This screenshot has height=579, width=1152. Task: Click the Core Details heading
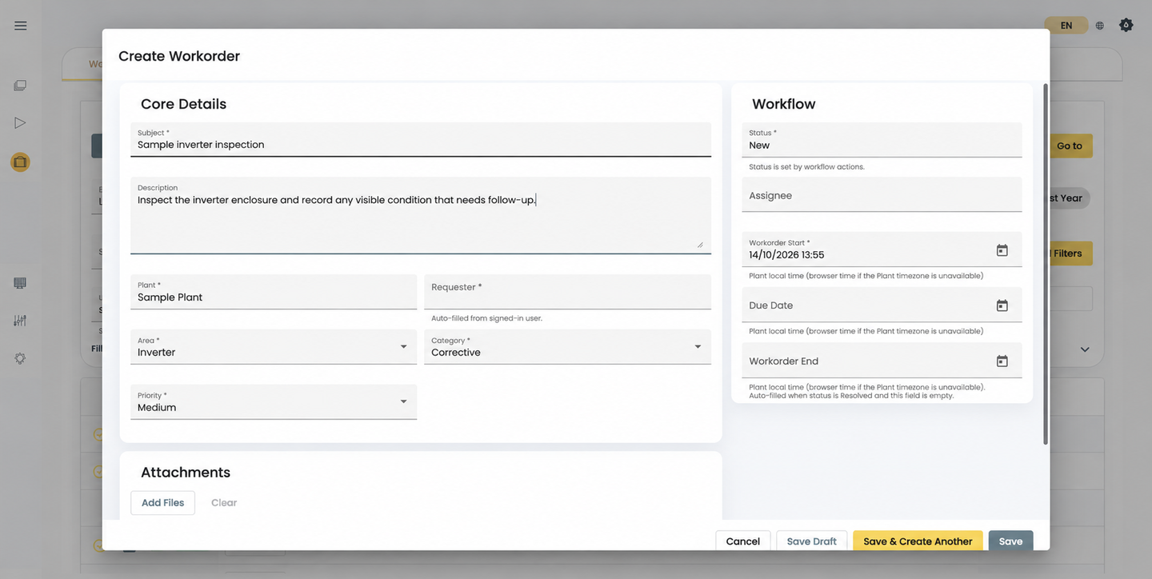coord(183,104)
